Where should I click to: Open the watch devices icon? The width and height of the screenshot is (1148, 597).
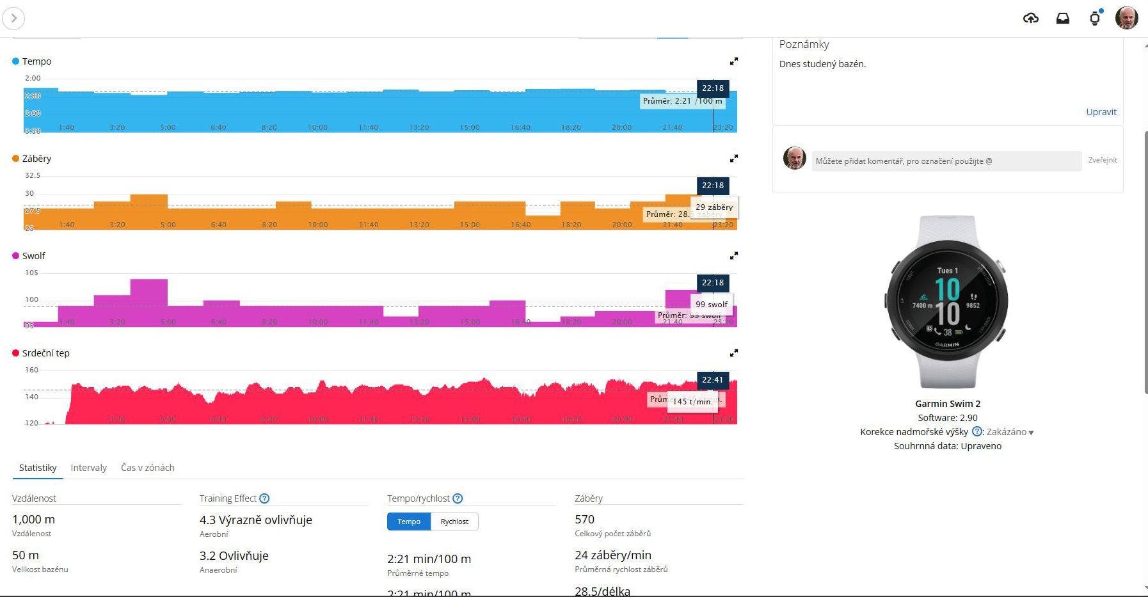[x=1095, y=19]
